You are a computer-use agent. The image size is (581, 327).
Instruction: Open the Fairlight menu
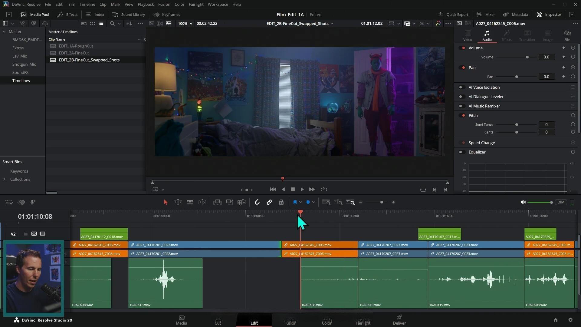[196, 4]
